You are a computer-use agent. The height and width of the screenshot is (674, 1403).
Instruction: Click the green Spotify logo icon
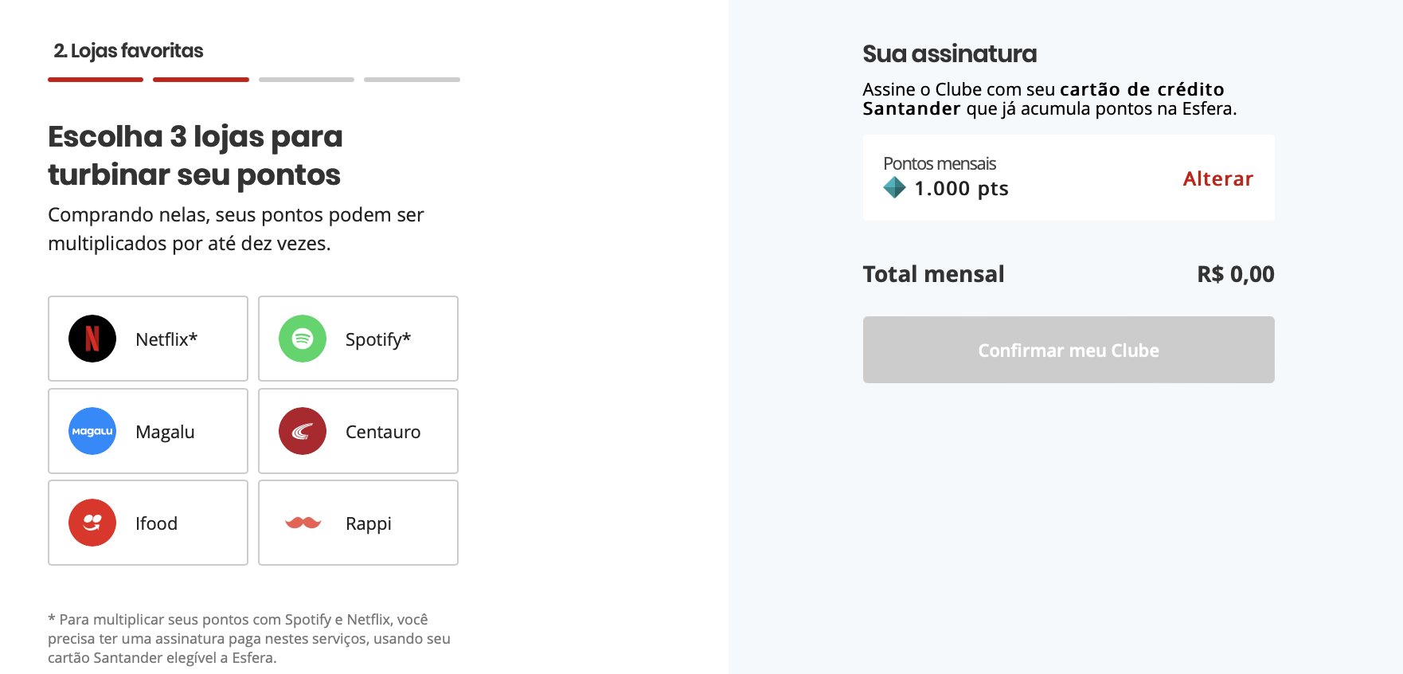(303, 339)
